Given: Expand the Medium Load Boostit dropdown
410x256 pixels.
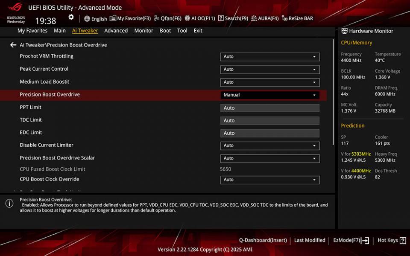Looking at the screenshot, I should tap(270, 82).
